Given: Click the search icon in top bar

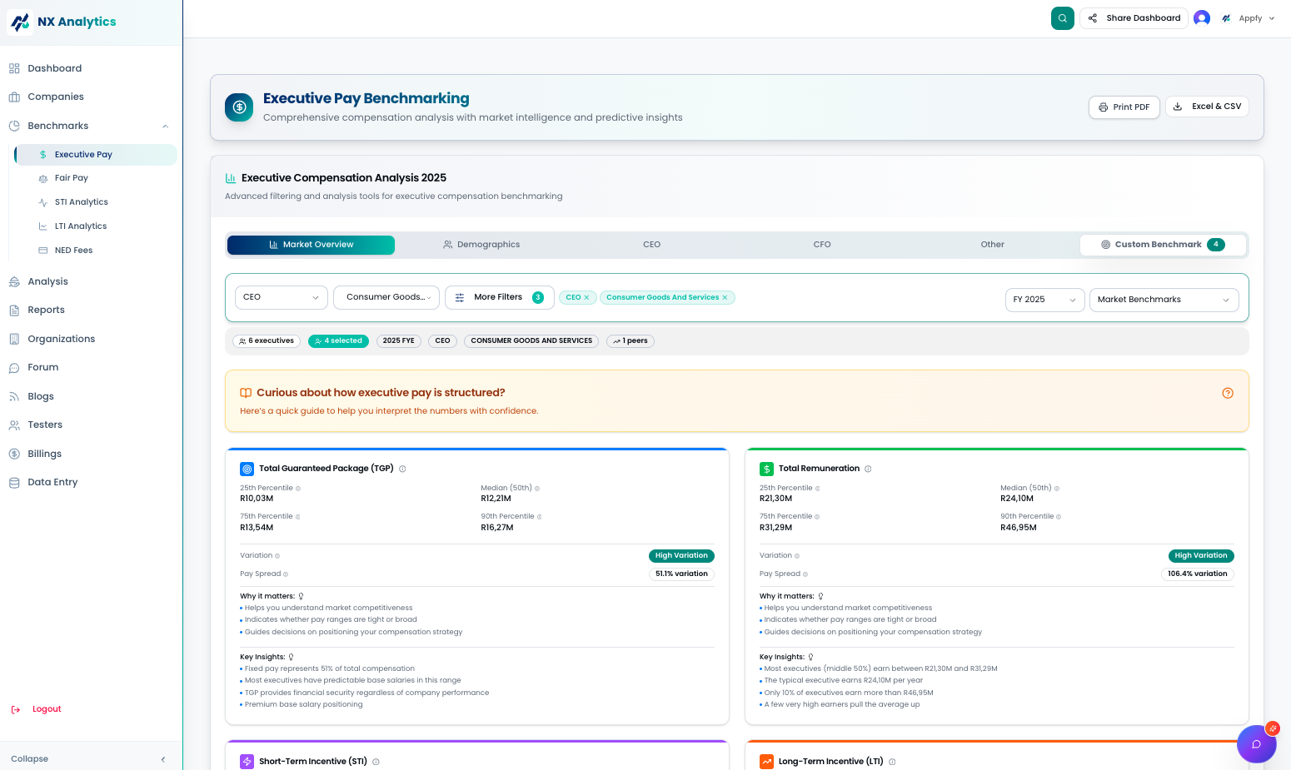Looking at the screenshot, I should [x=1062, y=18].
